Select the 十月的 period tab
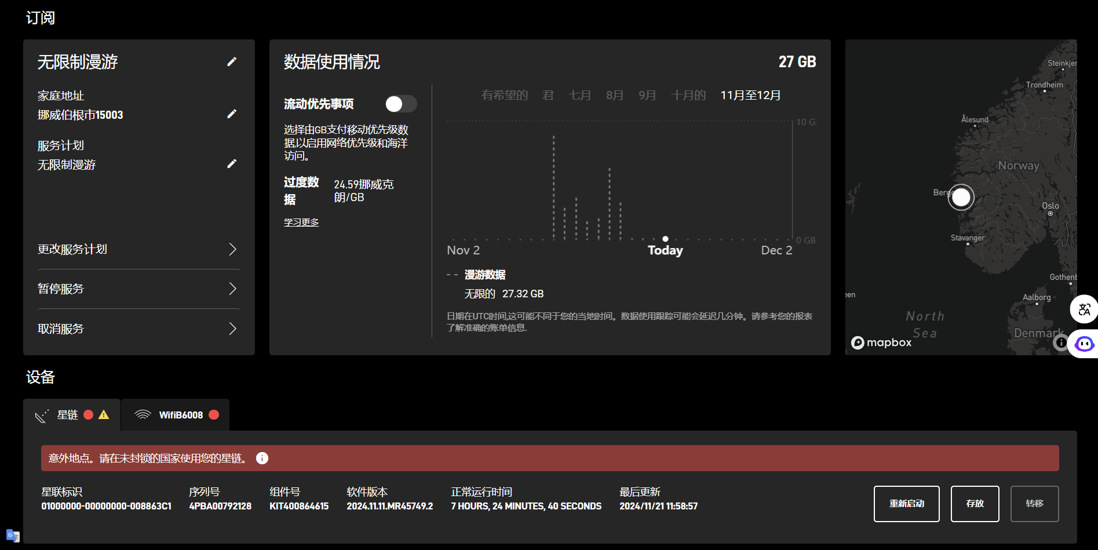1098x550 pixels. (x=688, y=95)
